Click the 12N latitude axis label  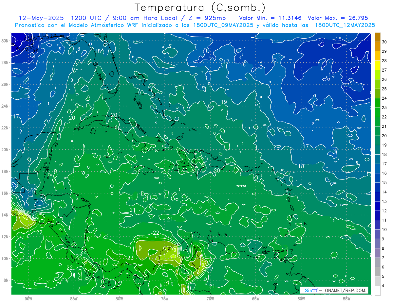5,237
